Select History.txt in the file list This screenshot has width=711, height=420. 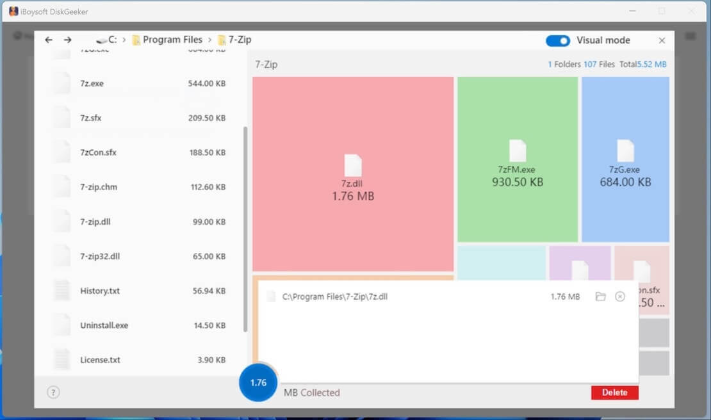[x=101, y=290]
